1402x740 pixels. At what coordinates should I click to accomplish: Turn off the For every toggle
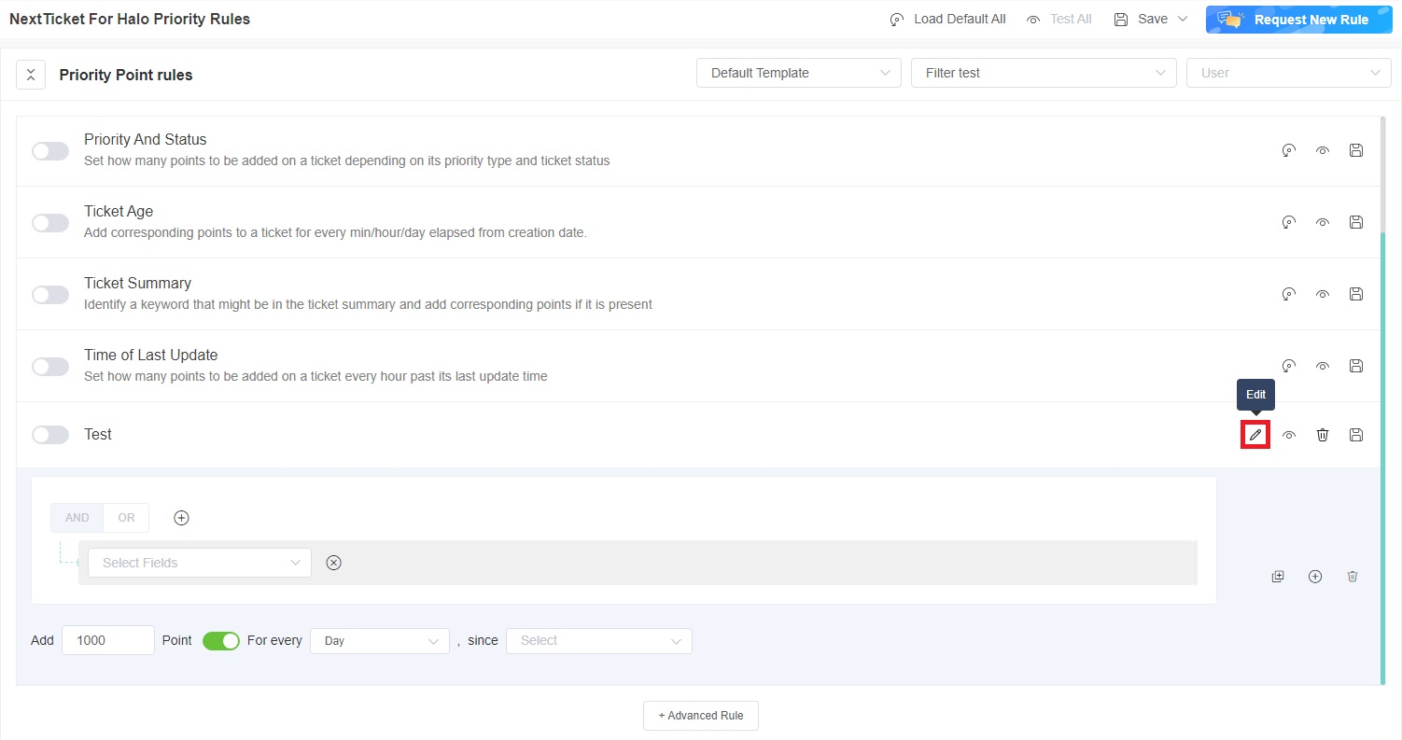[x=221, y=641]
